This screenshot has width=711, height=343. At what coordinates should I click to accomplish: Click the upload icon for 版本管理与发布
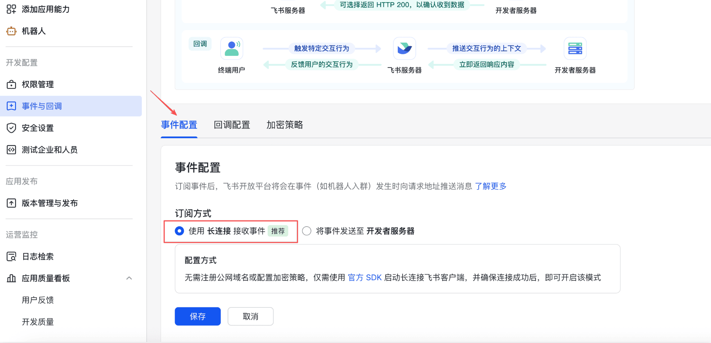[11, 203]
